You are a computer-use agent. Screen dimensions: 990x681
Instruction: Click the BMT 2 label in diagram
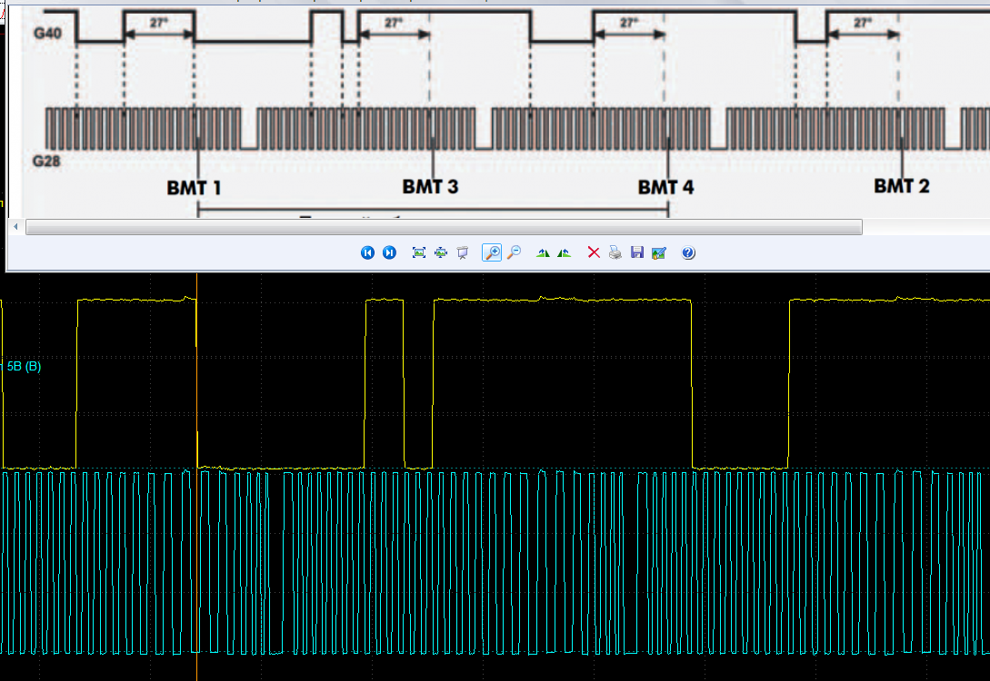pos(902,186)
